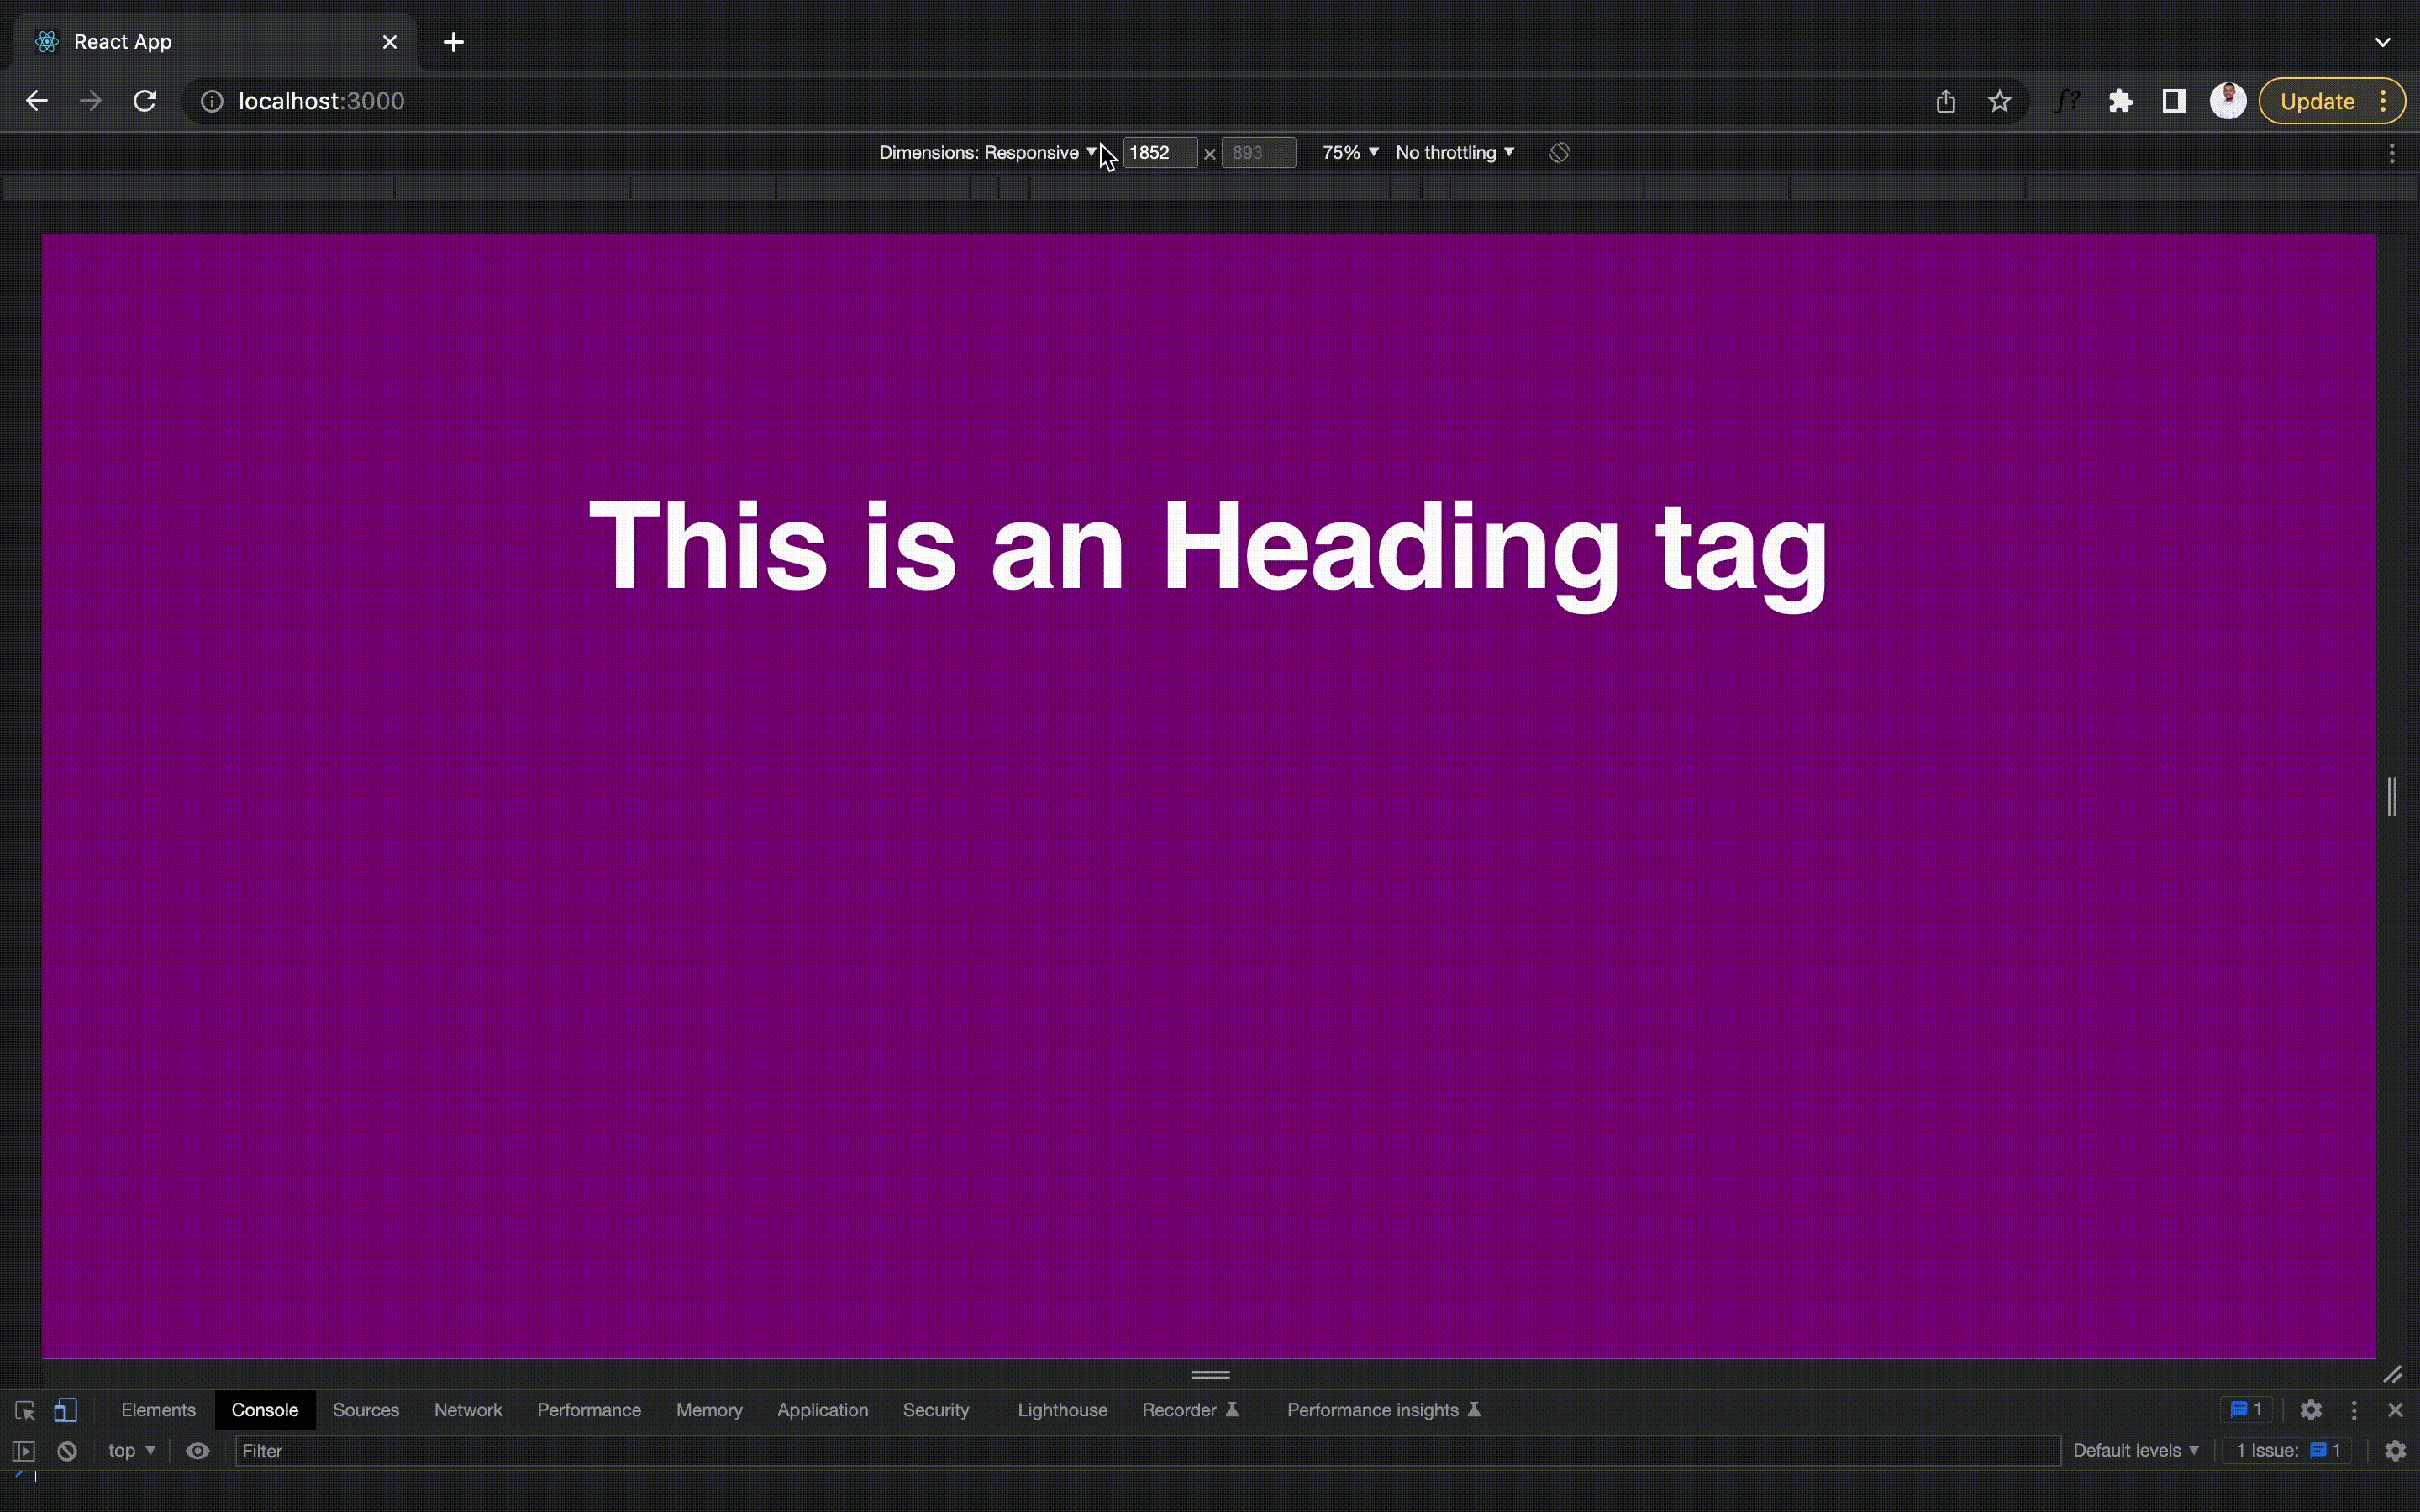2420x1512 pixels.
Task: Edit the viewport width value 1852
Action: tap(1158, 152)
